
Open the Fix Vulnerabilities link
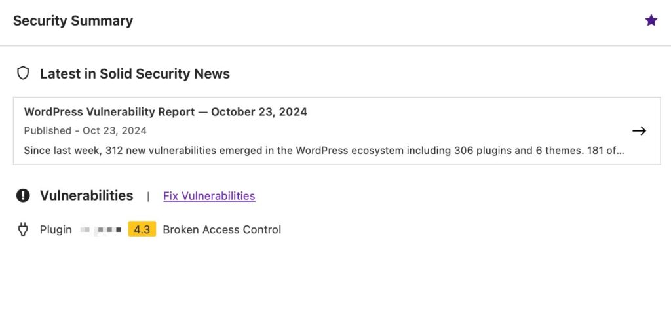(x=209, y=196)
